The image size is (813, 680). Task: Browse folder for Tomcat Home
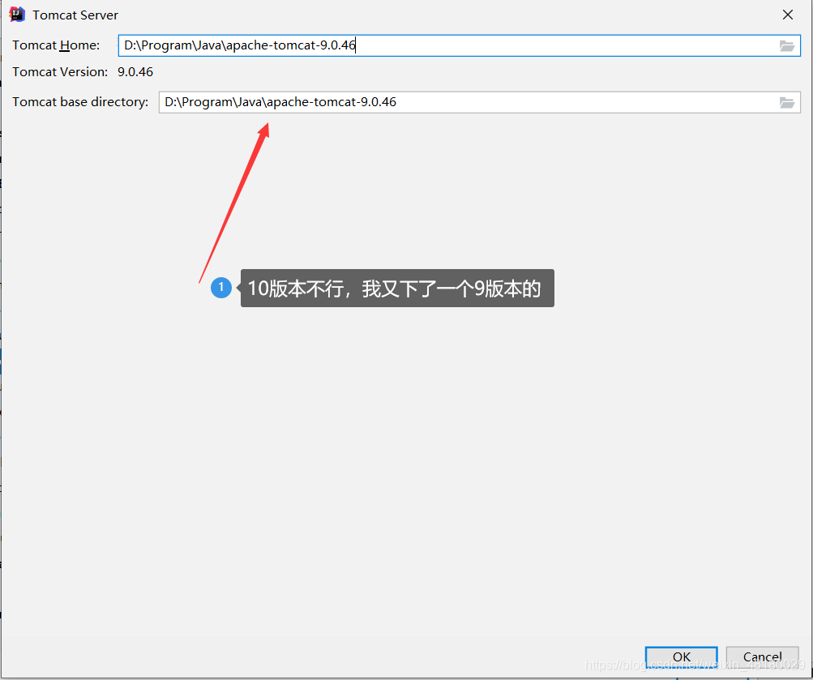(x=786, y=46)
